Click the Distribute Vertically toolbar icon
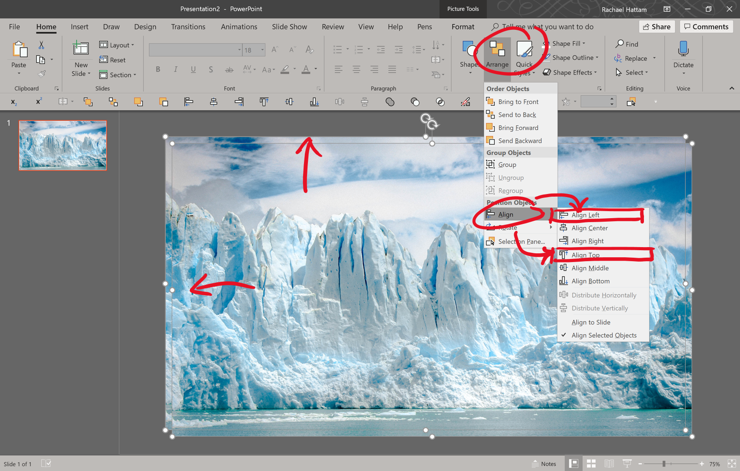 (365, 101)
